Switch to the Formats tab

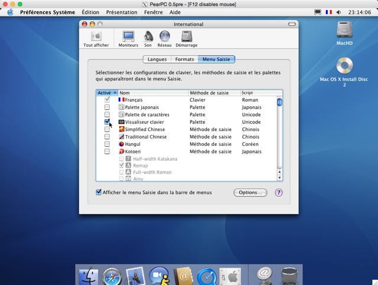click(184, 59)
